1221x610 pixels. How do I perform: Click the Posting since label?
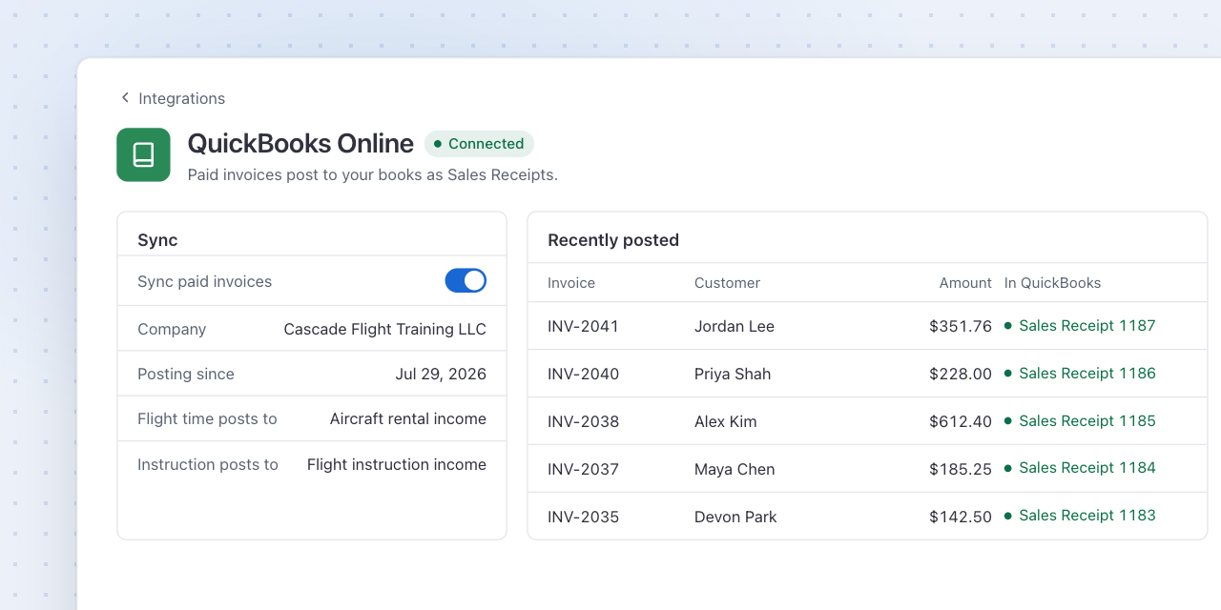(x=186, y=375)
